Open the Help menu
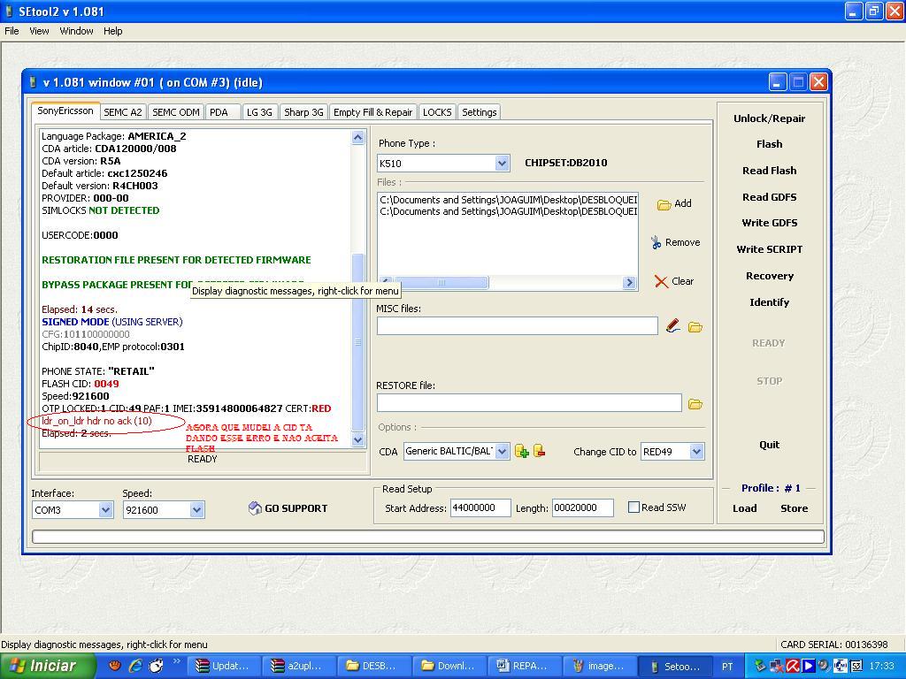Image resolution: width=906 pixels, height=679 pixels. (x=112, y=31)
